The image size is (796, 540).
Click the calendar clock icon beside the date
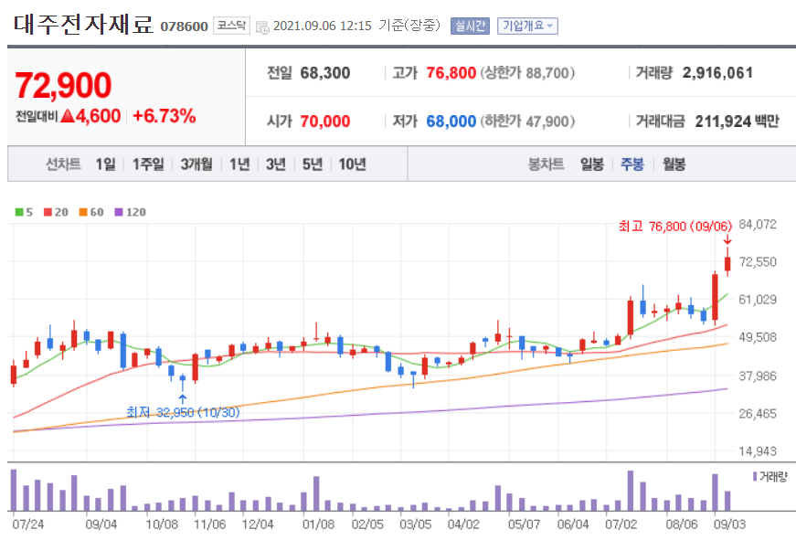coord(262,26)
